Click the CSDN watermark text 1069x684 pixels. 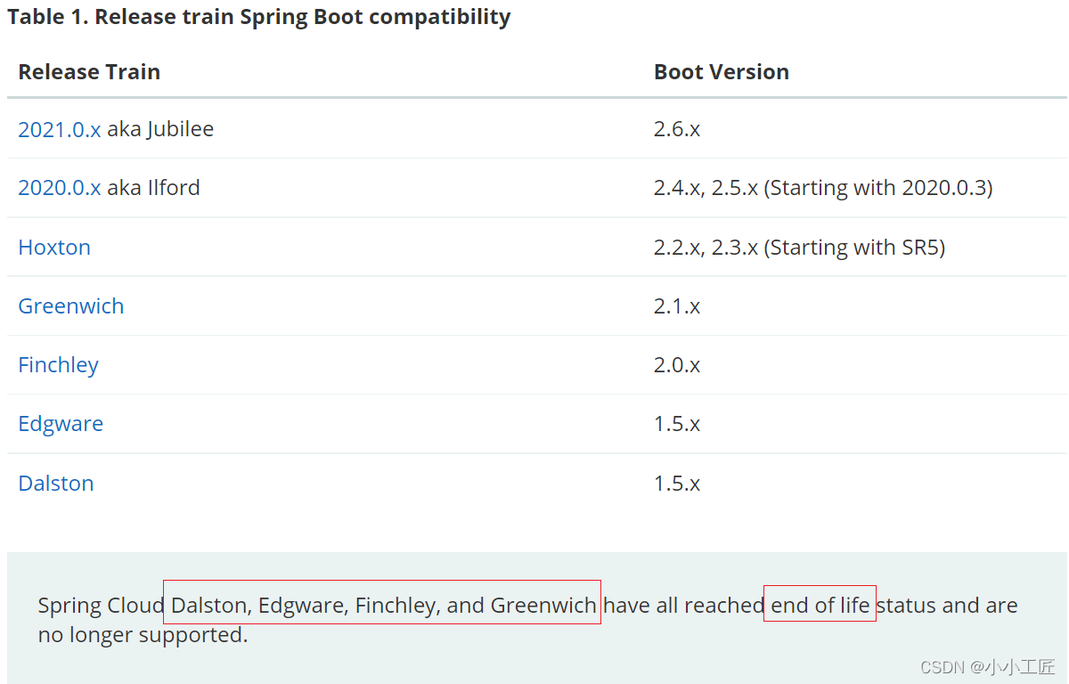987,666
